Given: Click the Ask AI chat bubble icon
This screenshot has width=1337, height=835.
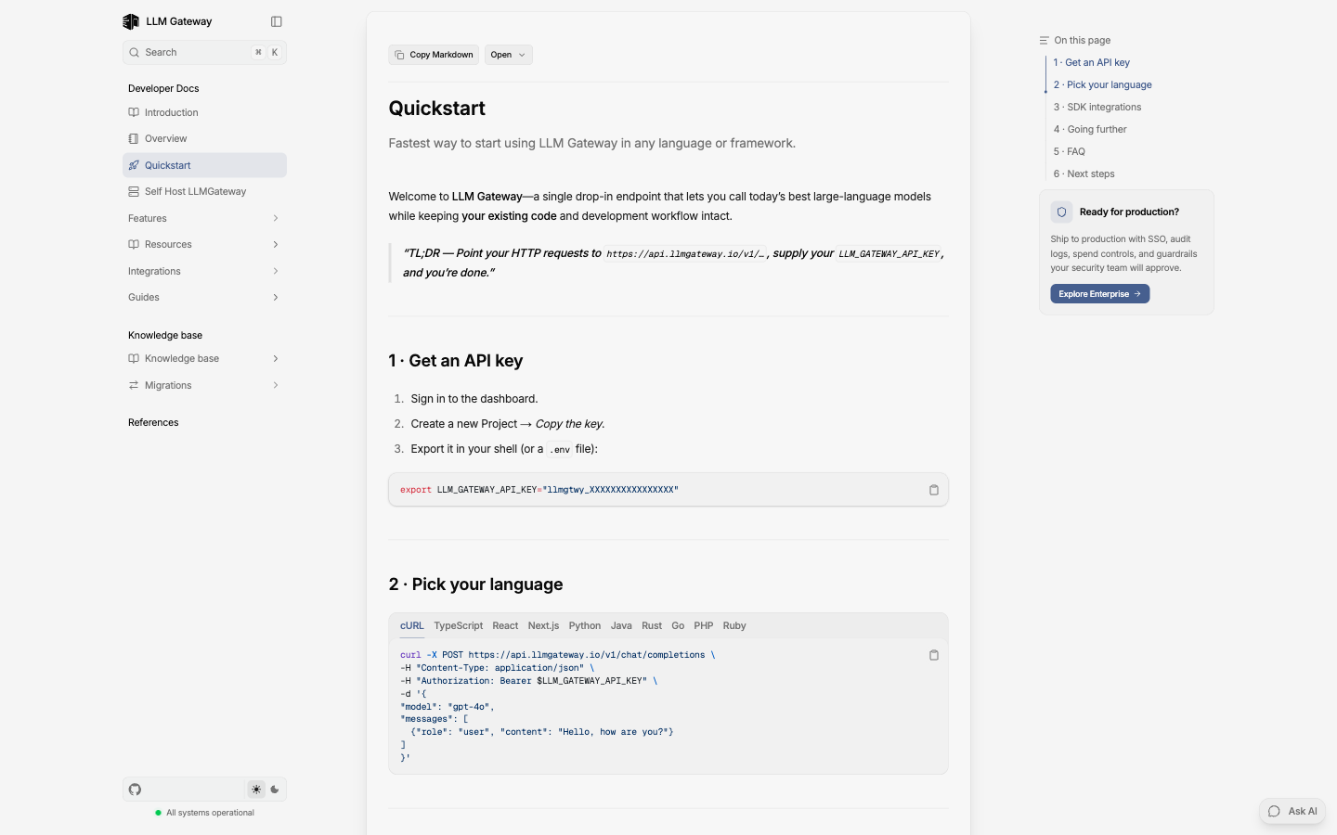Looking at the screenshot, I should pos(1274,811).
